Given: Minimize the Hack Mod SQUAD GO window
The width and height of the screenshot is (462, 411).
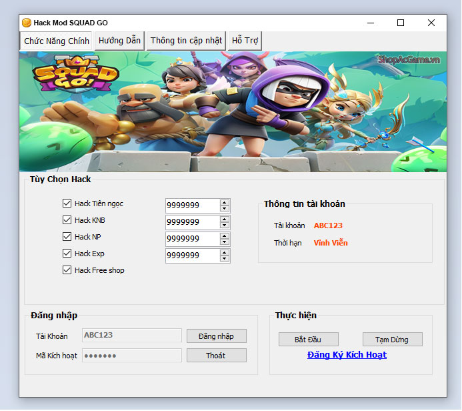Looking at the screenshot, I should click(x=371, y=23).
